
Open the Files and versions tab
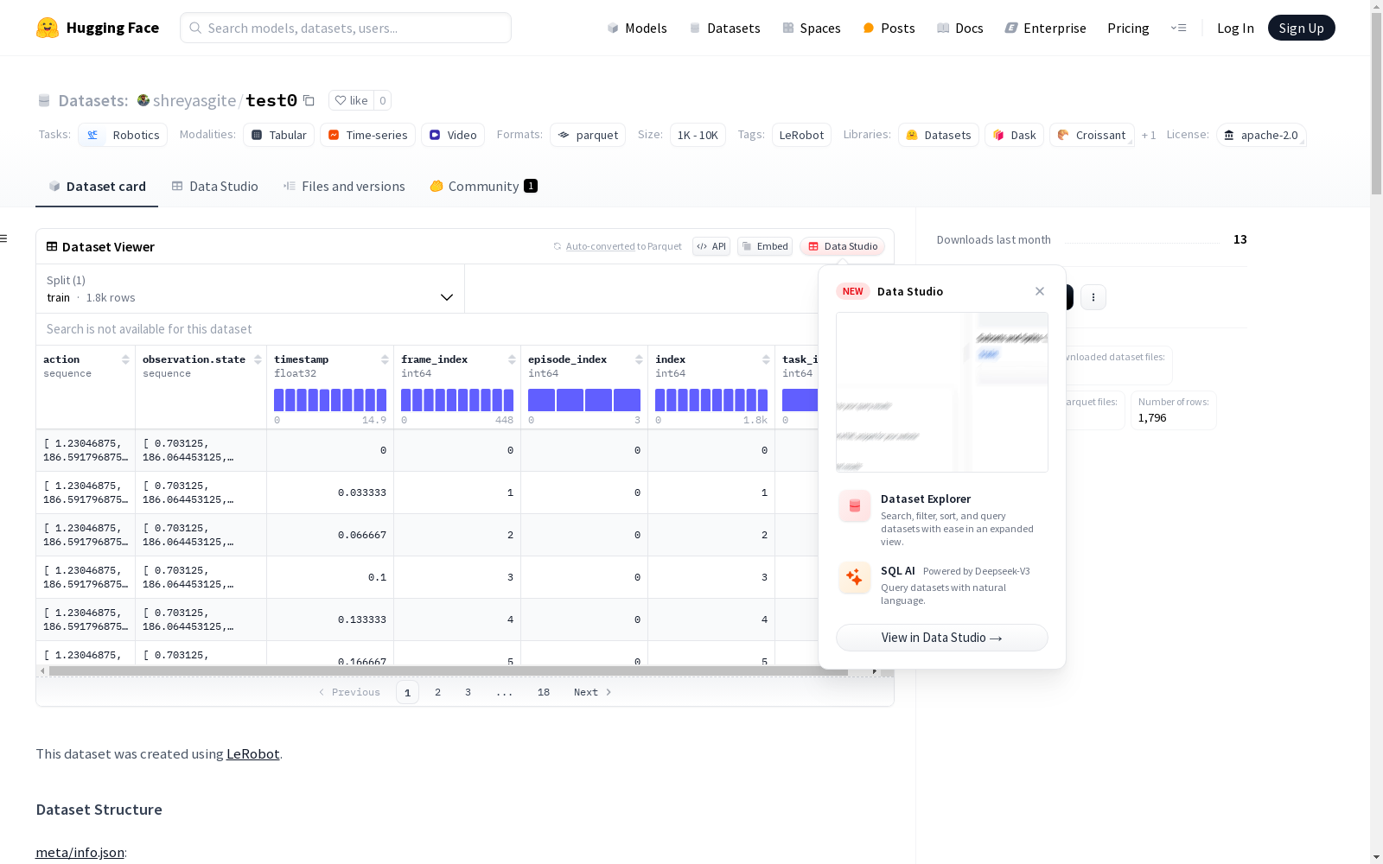click(344, 187)
